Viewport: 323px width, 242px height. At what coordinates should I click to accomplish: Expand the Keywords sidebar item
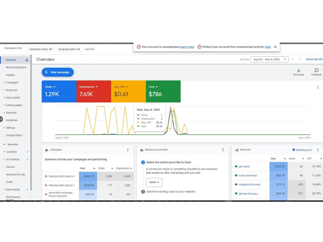click(4, 113)
